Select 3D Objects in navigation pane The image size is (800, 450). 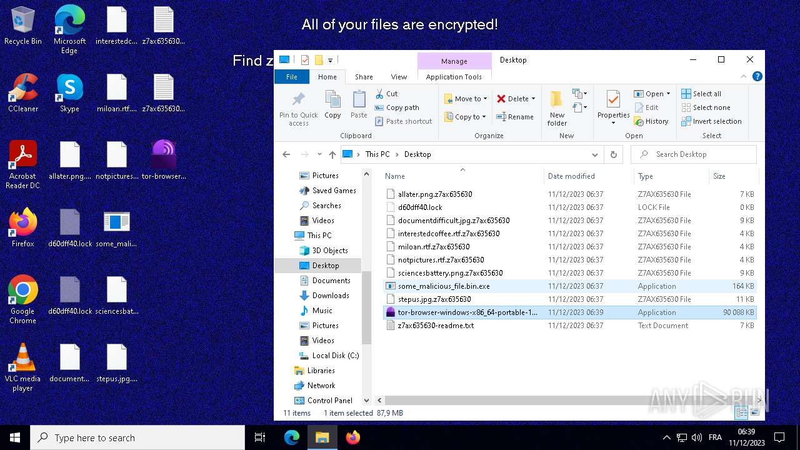point(330,251)
